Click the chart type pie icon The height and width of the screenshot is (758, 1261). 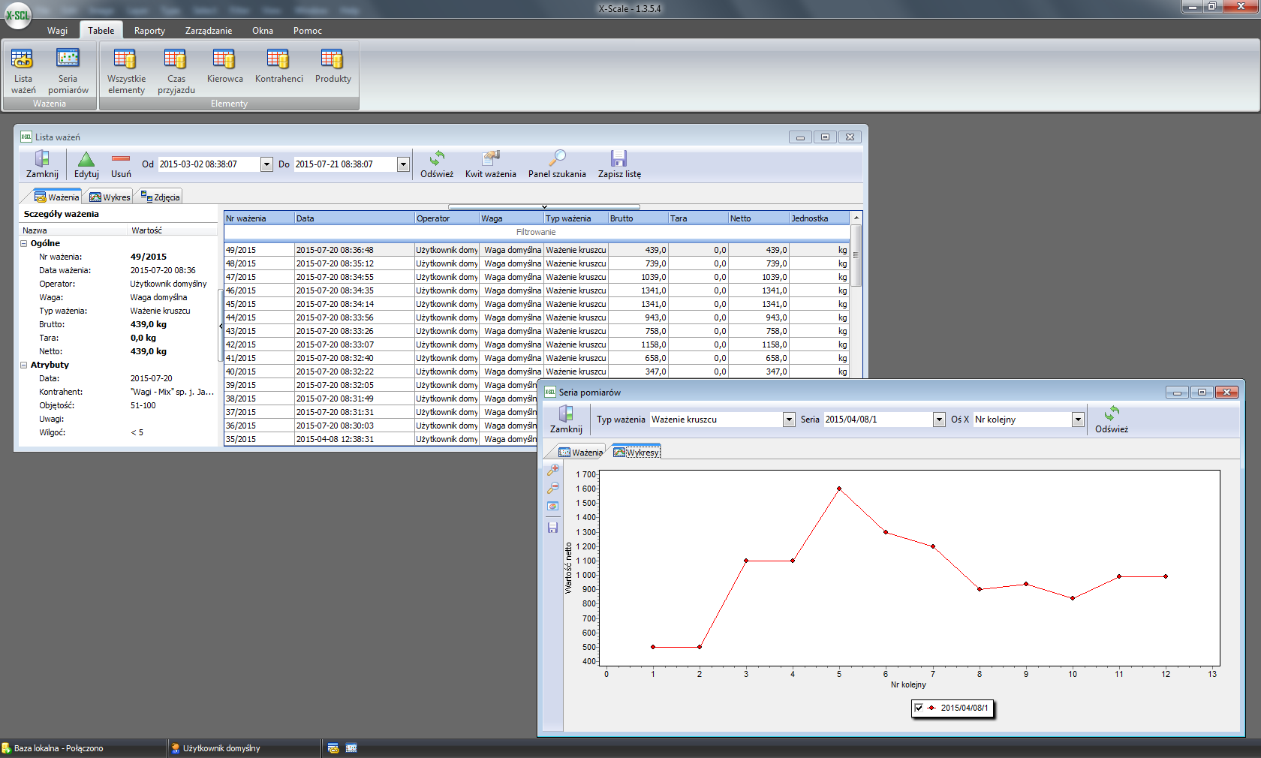pos(553,507)
